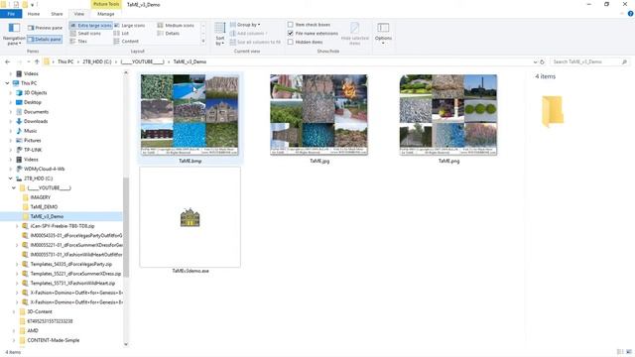Toggle the Preview pane
The width and height of the screenshot is (635, 357).
point(45,28)
